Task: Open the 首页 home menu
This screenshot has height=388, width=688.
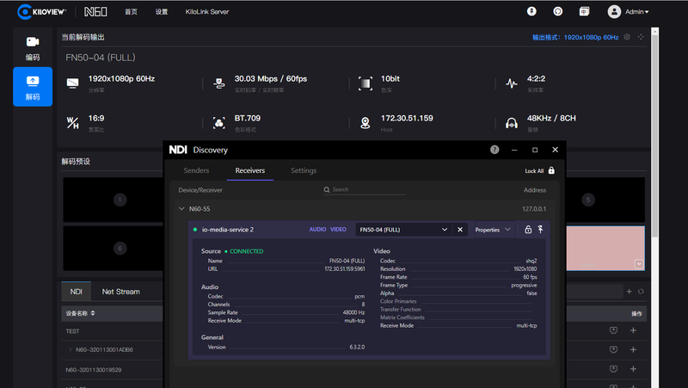Action: coord(131,12)
